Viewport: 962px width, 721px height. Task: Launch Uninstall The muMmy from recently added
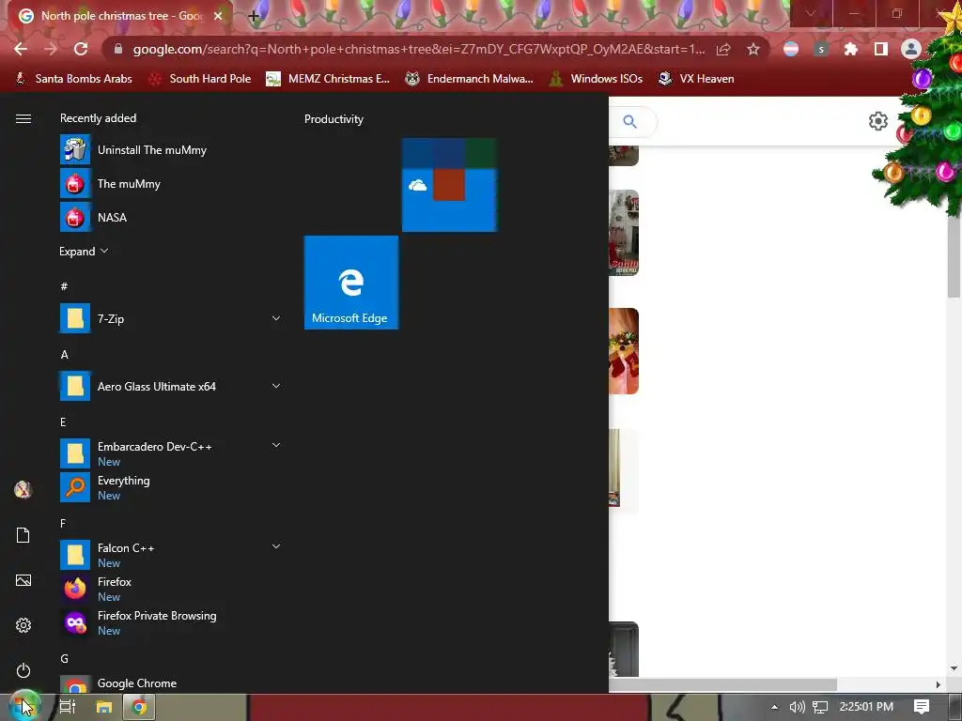pos(171,150)
